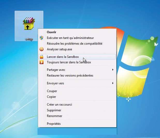Choose Restaurer les versions précédentes

point(70,75)
